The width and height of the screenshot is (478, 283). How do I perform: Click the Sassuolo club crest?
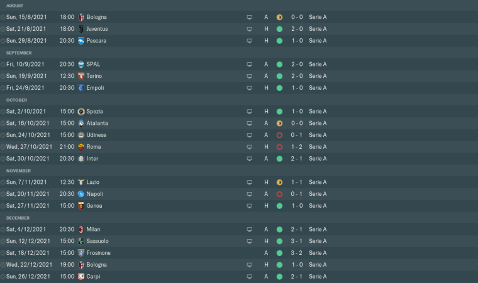pyautogui.click(x=81, y=241)
